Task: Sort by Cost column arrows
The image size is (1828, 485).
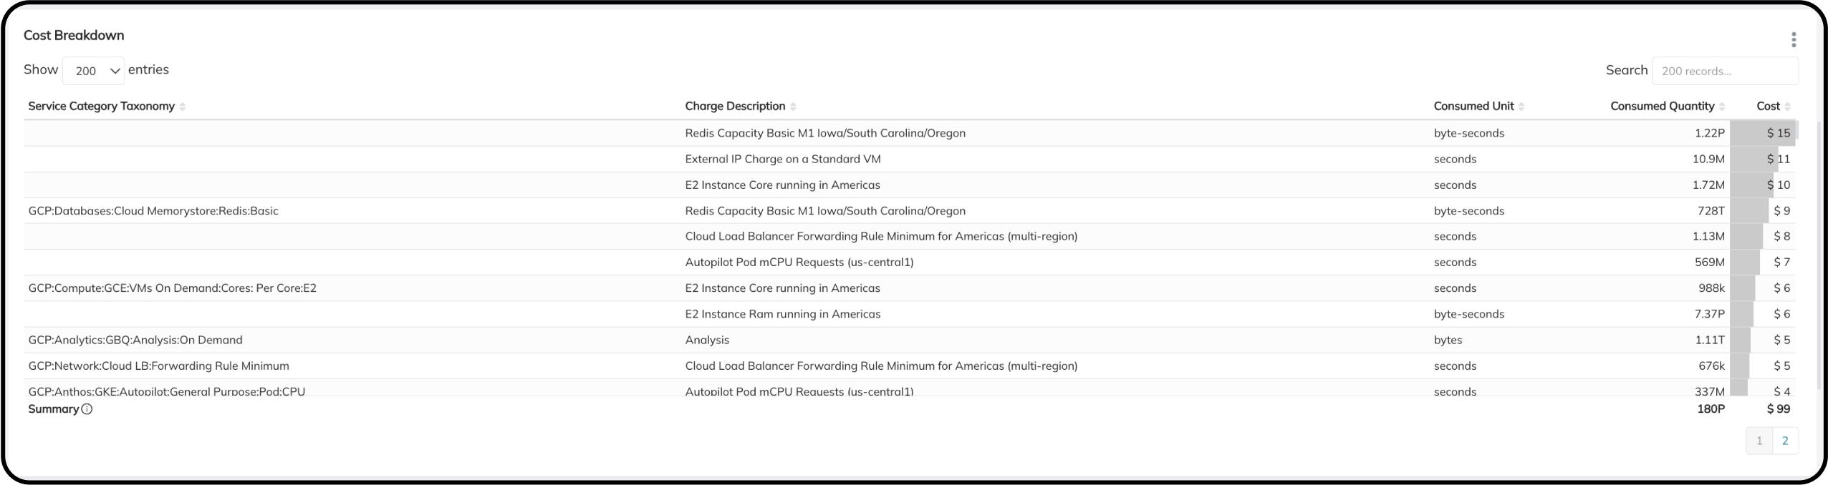Action: (1787, 107)
